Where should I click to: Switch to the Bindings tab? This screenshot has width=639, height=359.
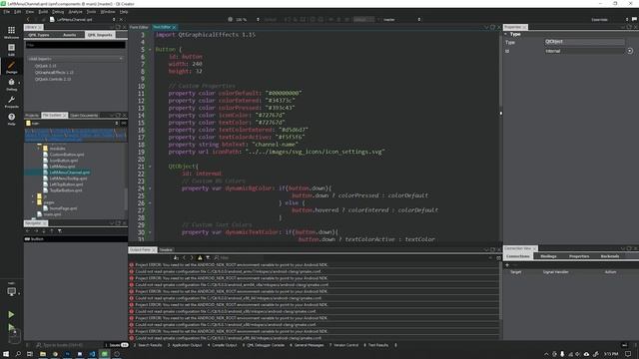548,256
